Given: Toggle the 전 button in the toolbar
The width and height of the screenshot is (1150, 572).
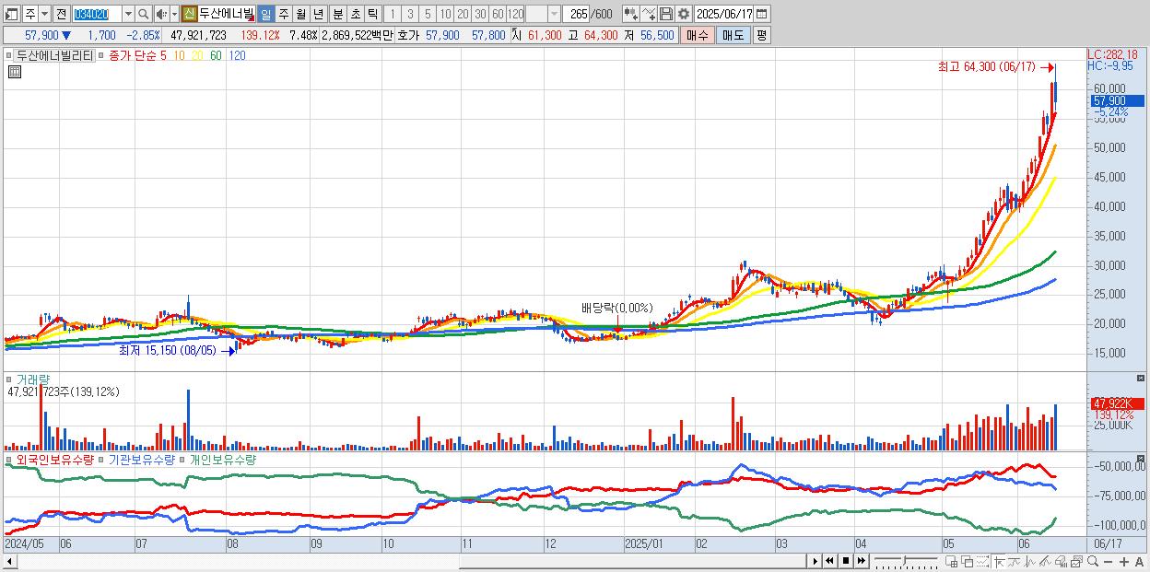Looking at the screenshot, I should (61, 14).
